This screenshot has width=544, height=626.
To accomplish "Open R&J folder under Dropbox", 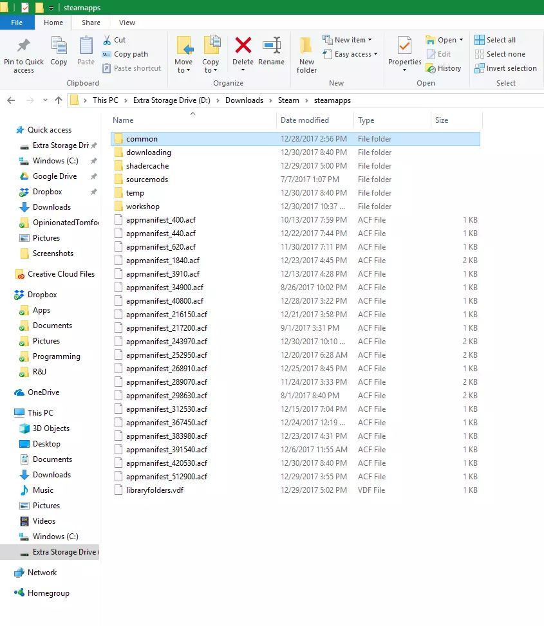I will (39, 372).
